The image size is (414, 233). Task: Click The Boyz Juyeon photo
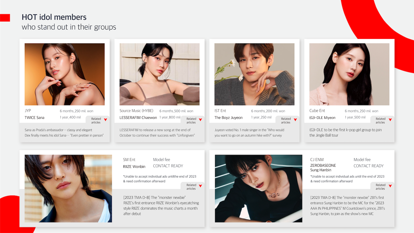click(x=254, y=74)
